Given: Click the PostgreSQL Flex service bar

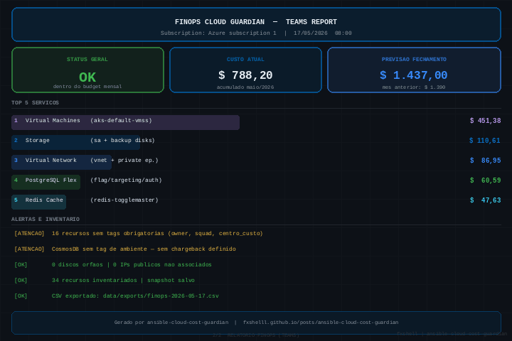Looking at the screenshot, I should coord(46,182).
